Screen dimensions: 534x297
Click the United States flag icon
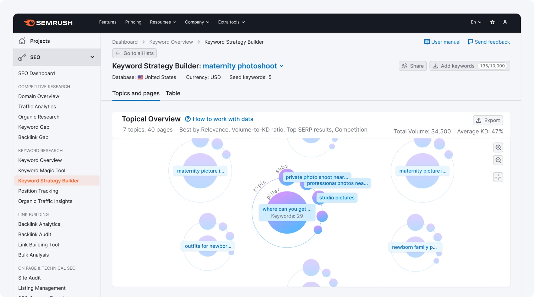(x=140, y=77)
